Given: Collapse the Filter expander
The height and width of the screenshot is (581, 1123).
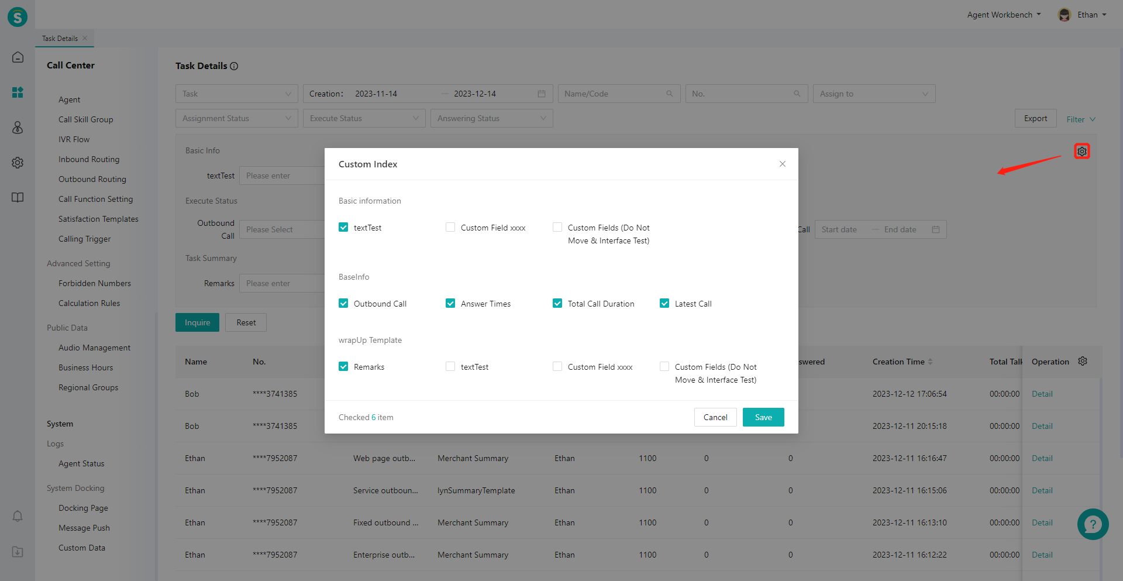Looking at the screenshot, I should pyautogui.click(x=1081, y=119).
